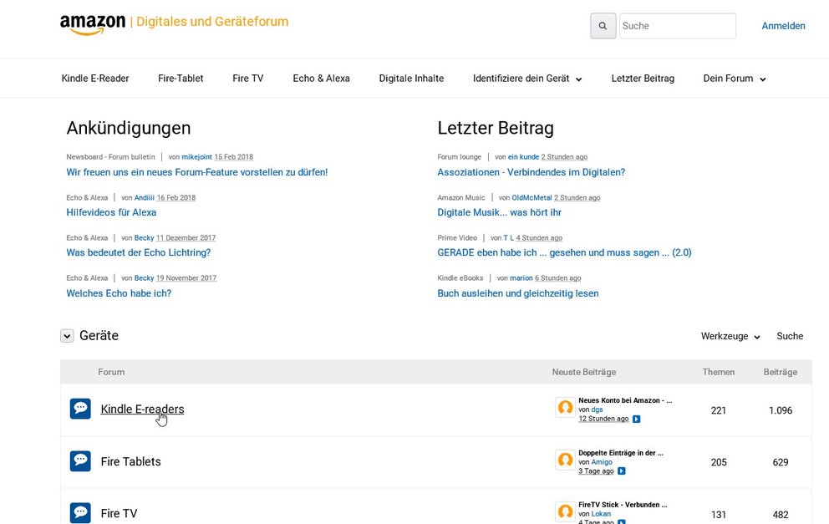Open the Dein Forum dropdown menu

(x=733, y=78)
